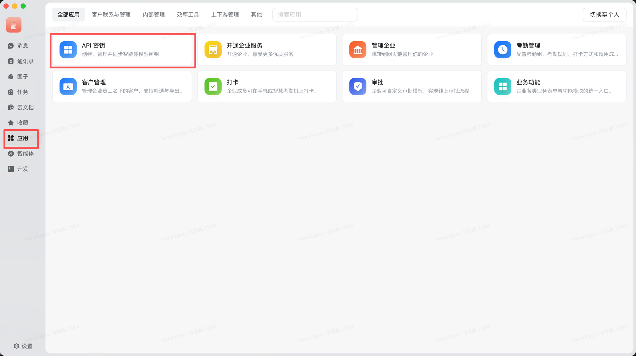Image resolution: width=636 pixels, height=356 pixels.
Task: Click the 客户管理 blue contact icon
Action: point(68,86)
